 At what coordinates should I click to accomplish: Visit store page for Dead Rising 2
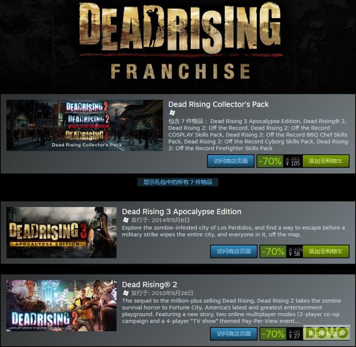[x=234, y=334]
